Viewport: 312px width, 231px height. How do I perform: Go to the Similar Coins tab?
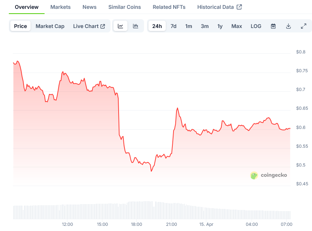125,7
